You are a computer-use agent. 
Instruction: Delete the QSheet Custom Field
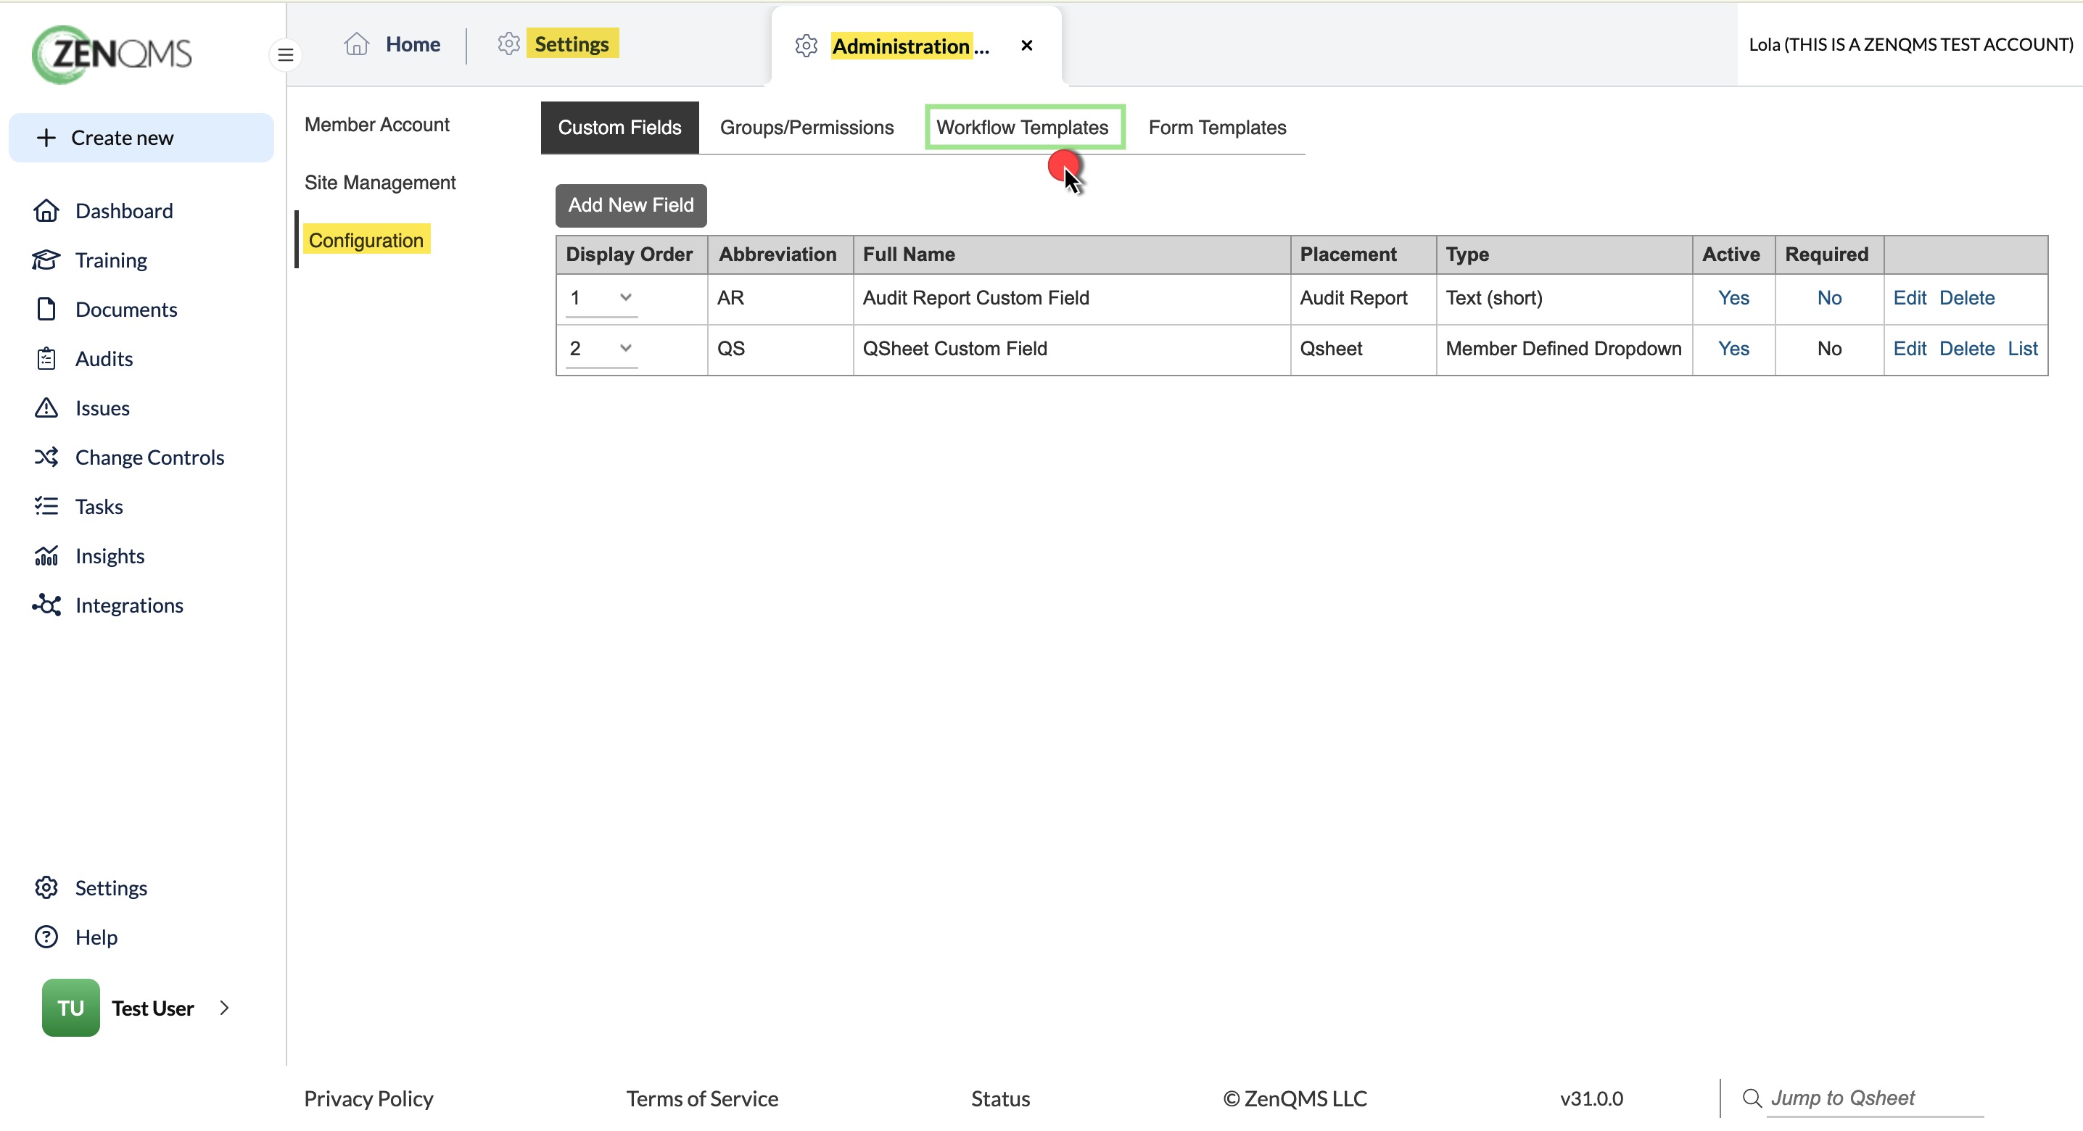tap(1966, 349)
